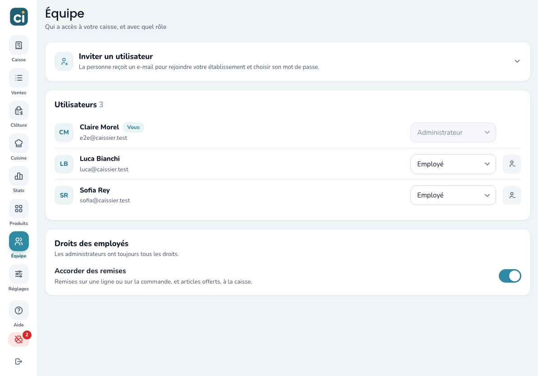Screen dimensions: 538x376
Task: Click the Utilisateurs heading
Action: (x=76, y=105)
